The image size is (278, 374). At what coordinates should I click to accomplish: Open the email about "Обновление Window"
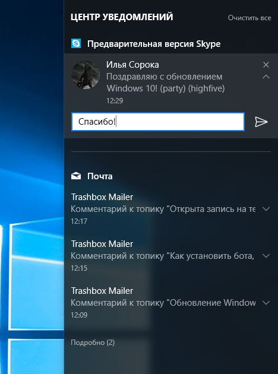tap(163, 303)
